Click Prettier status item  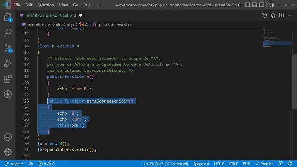point(264,164)
